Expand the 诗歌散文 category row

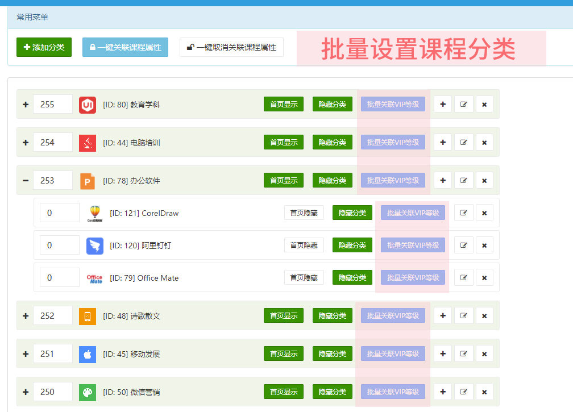[26, 316]
